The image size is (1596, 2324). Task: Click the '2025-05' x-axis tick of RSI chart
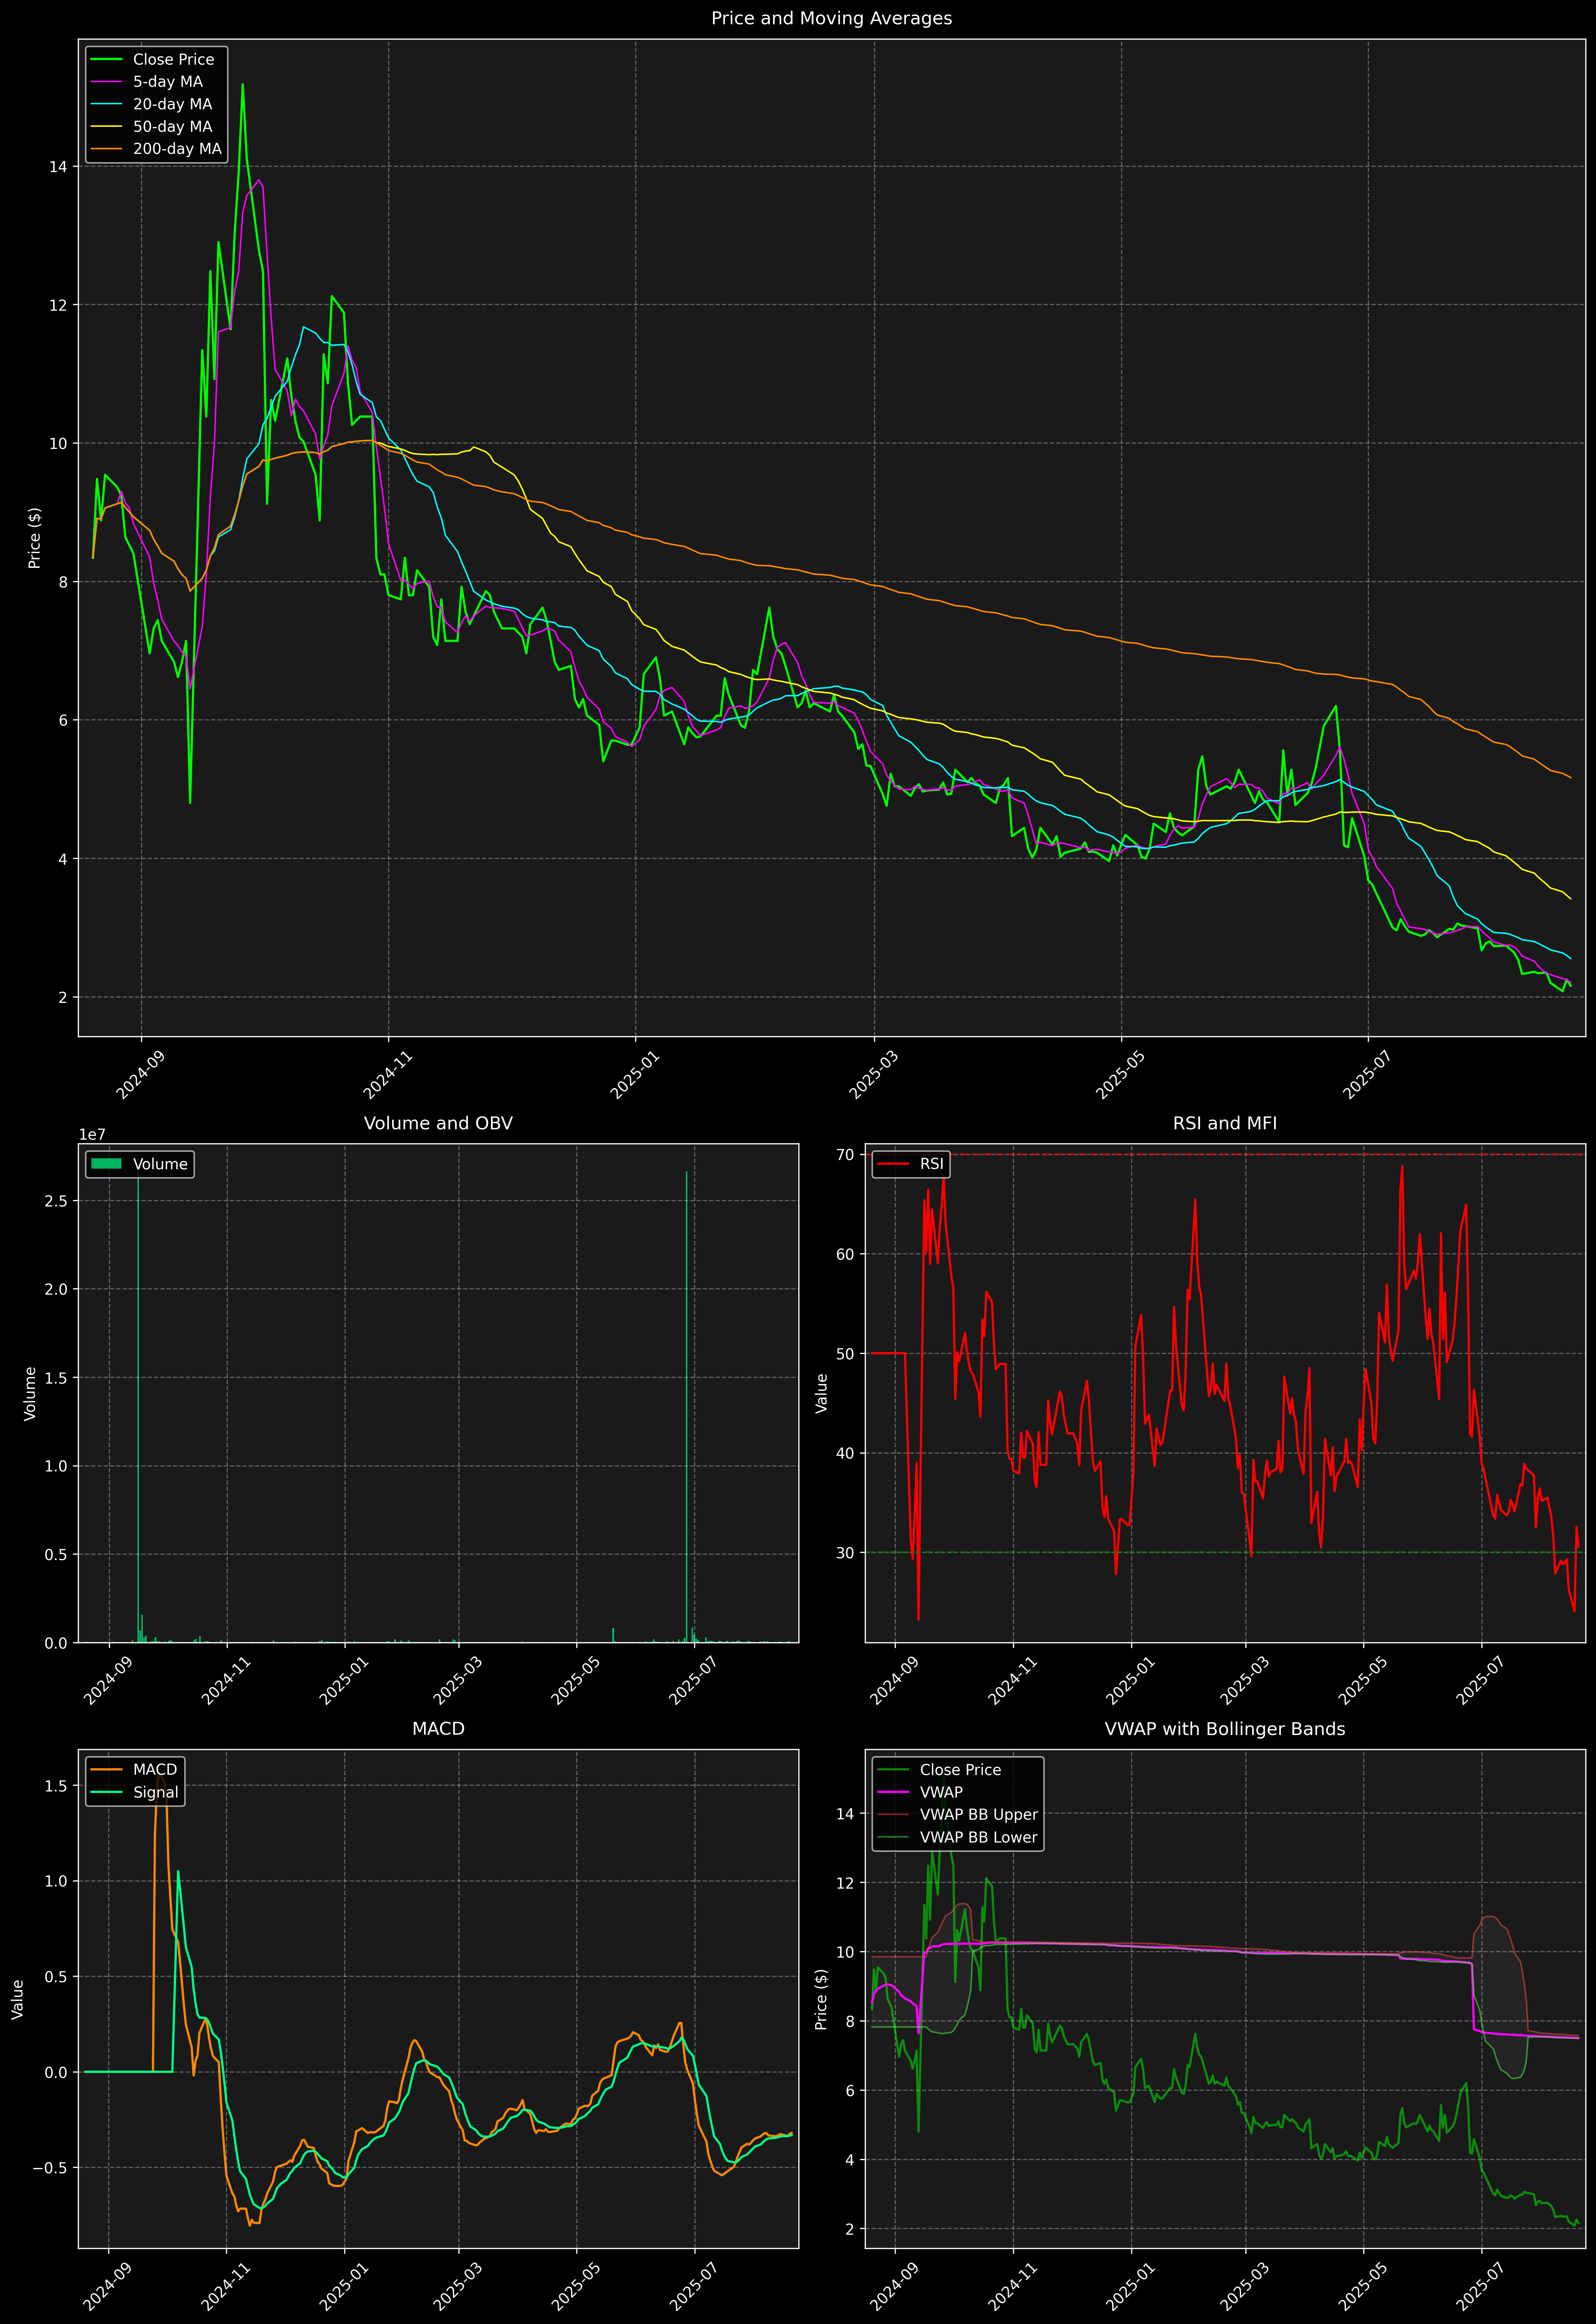[1363, 1681]
